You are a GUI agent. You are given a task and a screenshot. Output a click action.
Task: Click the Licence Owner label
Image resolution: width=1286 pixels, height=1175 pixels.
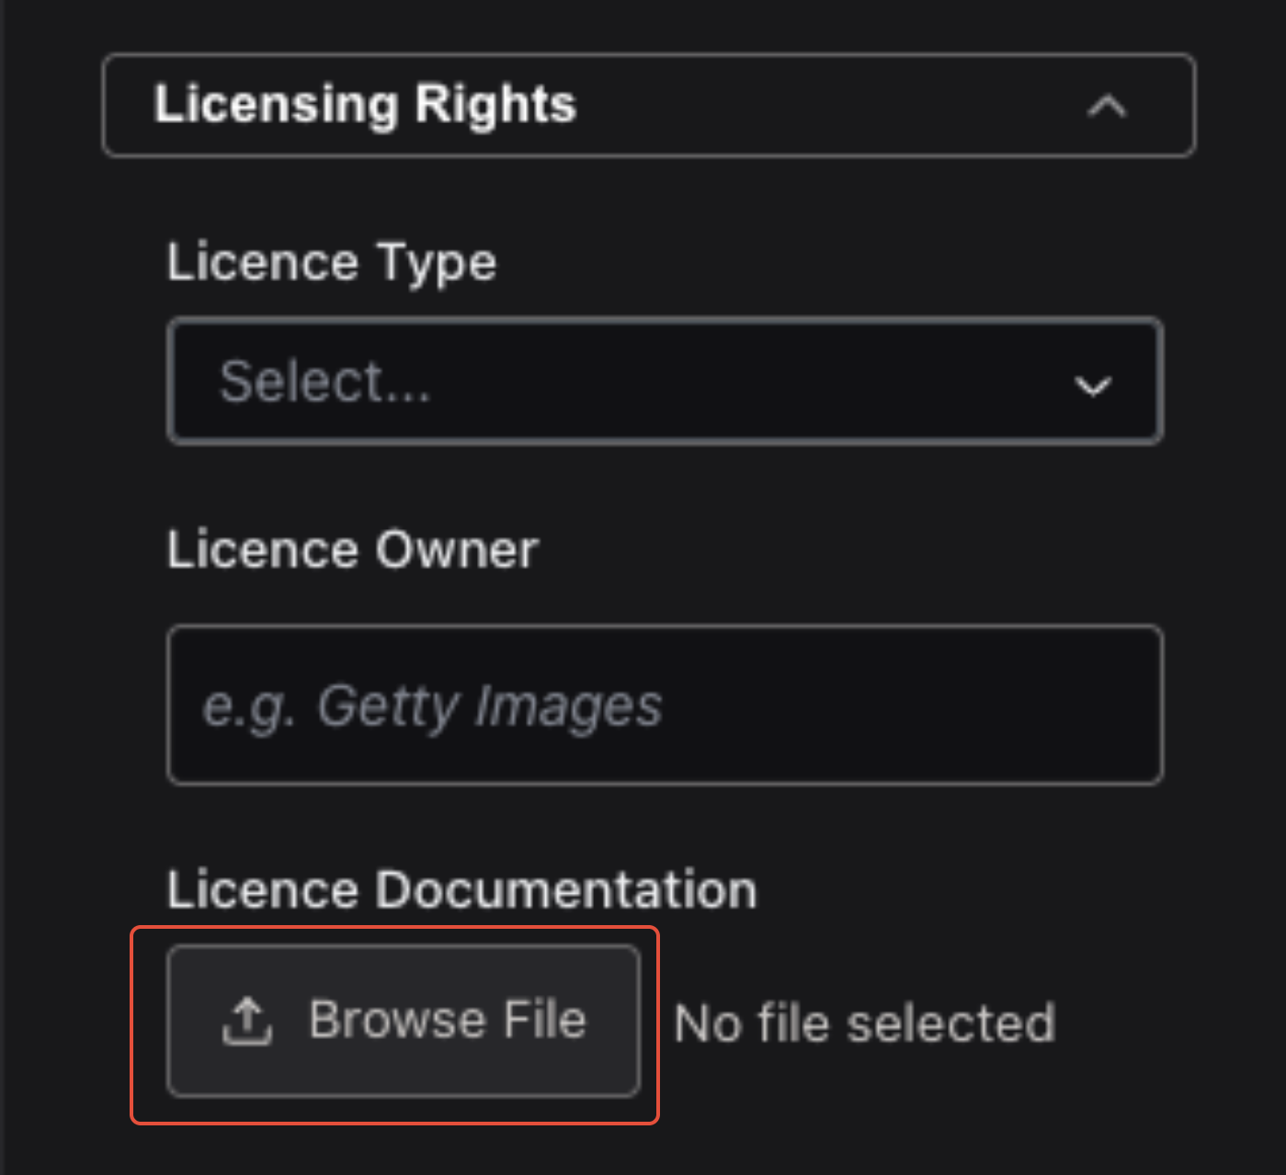[352, 550]
